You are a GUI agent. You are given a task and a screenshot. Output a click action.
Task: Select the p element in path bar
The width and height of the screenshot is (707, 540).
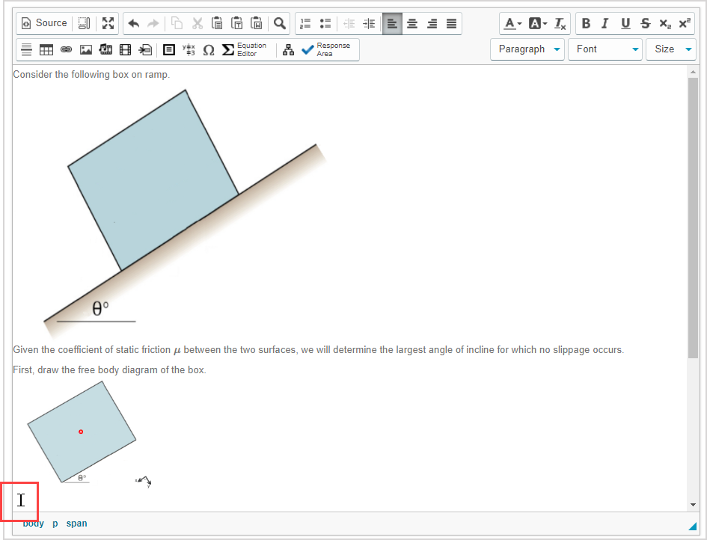click(55, 524)
